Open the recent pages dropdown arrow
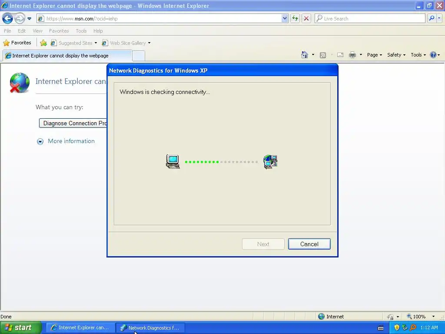This screenshot has height=334, width=445. pyautogui.click(x=29, y=19)
